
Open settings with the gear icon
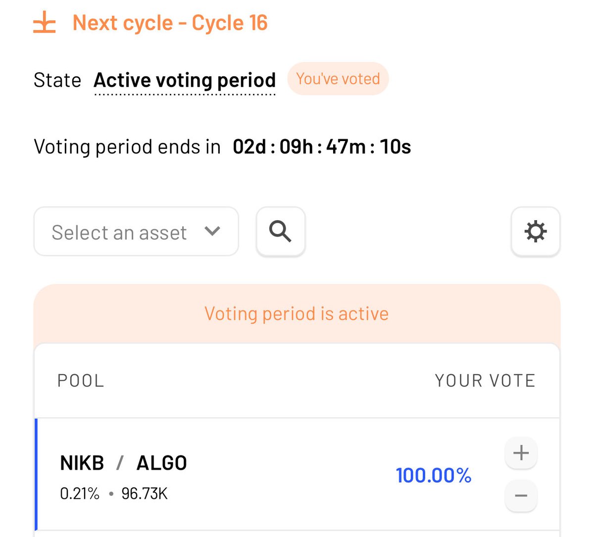coord(535,231)
